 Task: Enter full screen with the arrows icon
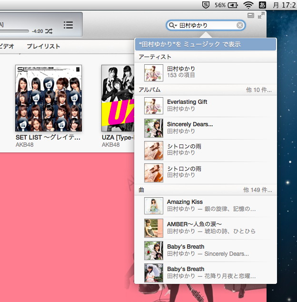pos(261,16)
